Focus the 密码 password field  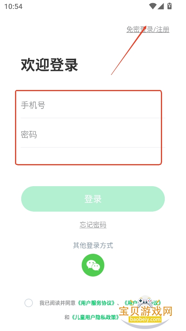(93, 134)
